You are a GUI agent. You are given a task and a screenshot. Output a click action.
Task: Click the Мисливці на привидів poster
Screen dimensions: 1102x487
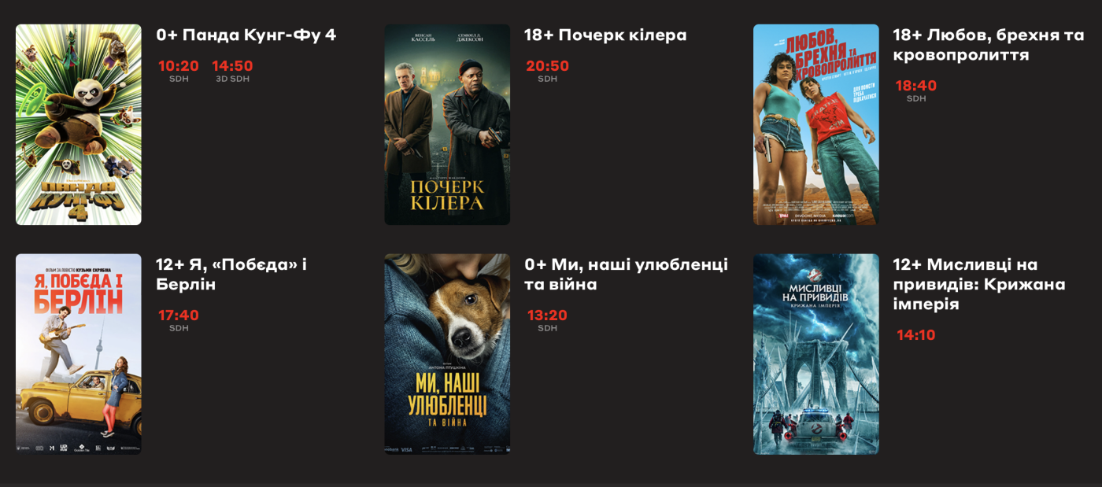click(x=816, y=354)
